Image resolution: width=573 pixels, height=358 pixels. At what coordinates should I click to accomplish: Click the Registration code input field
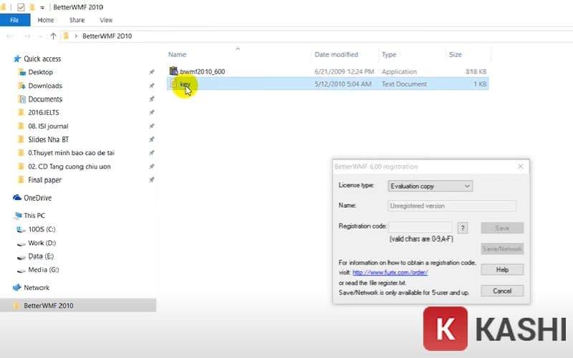point(420,227)
